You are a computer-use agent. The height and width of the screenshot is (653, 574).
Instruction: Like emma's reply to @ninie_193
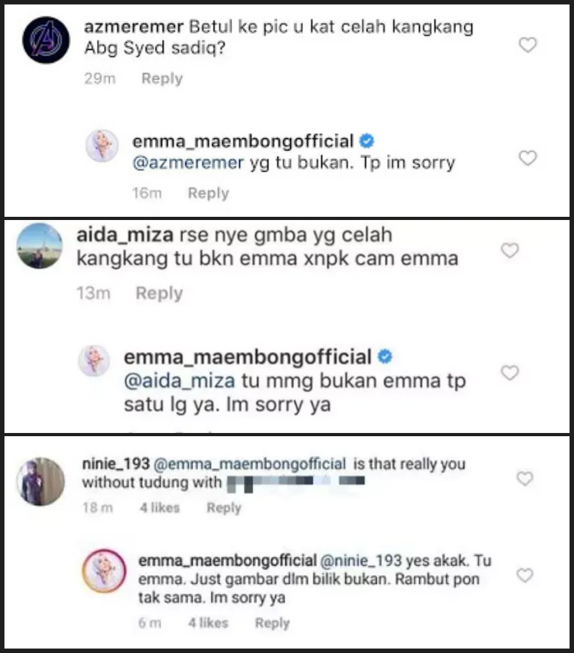[x=525, y=575]
